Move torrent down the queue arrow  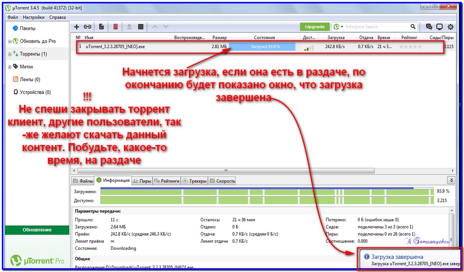[166, 27]
